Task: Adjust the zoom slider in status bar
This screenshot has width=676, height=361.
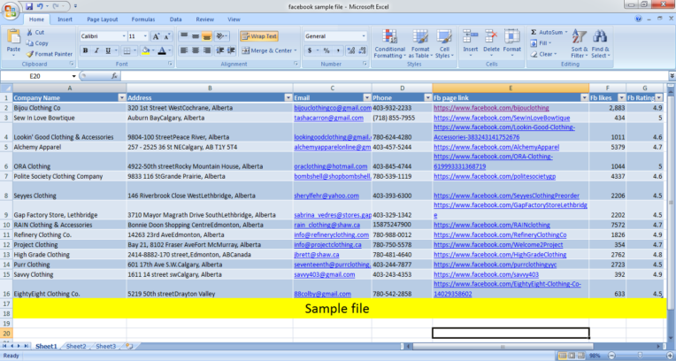Action: click(640, 356)
